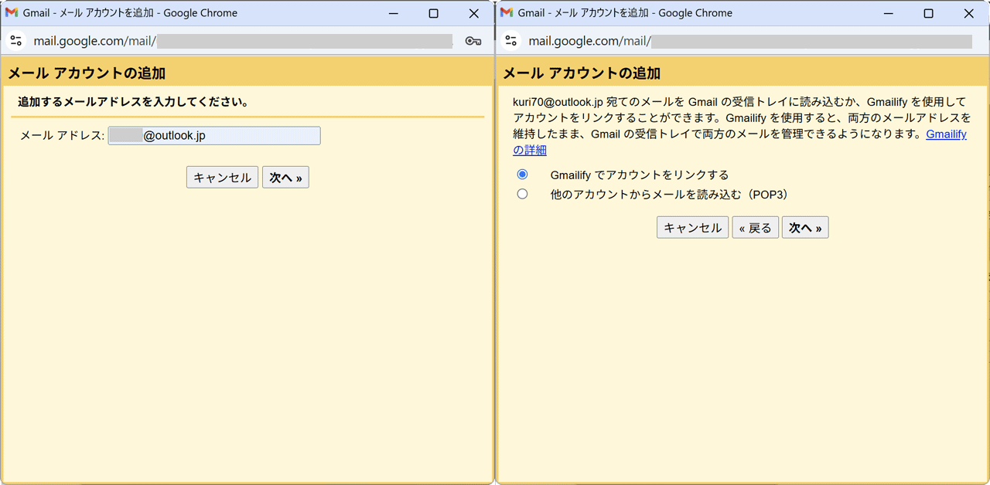Click the « 戻る button
Viewport: 990px width, 485px height.
coord(756,228)
